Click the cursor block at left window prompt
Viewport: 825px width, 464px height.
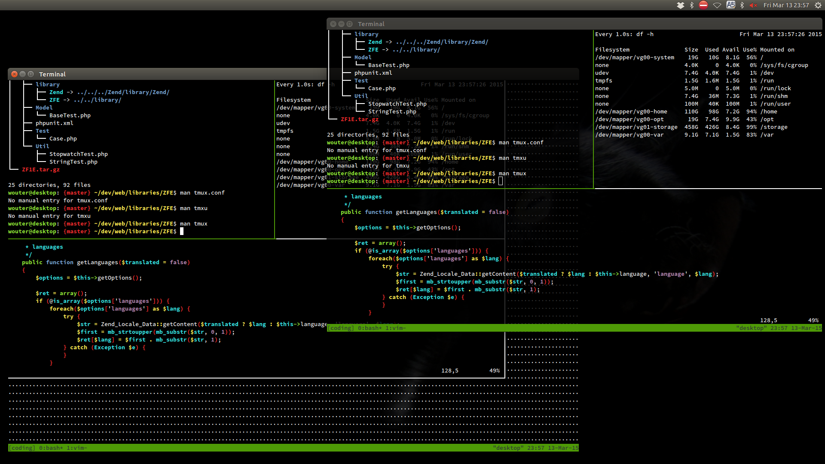pos(182,232)
